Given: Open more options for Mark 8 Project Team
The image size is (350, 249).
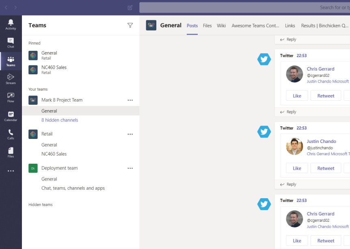Looking at the screenshot, I should (x=130, y=100).
